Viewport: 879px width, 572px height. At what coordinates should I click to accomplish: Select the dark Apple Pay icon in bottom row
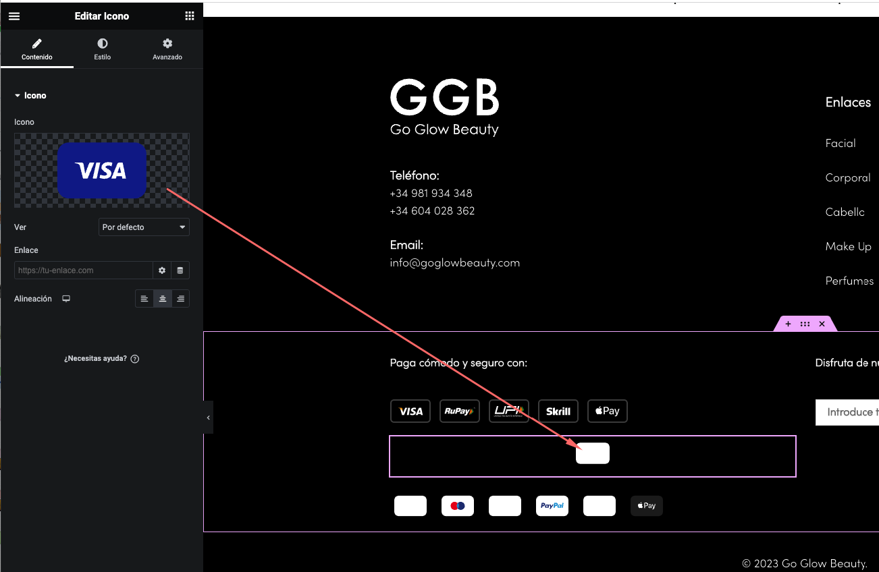(647, 506)
